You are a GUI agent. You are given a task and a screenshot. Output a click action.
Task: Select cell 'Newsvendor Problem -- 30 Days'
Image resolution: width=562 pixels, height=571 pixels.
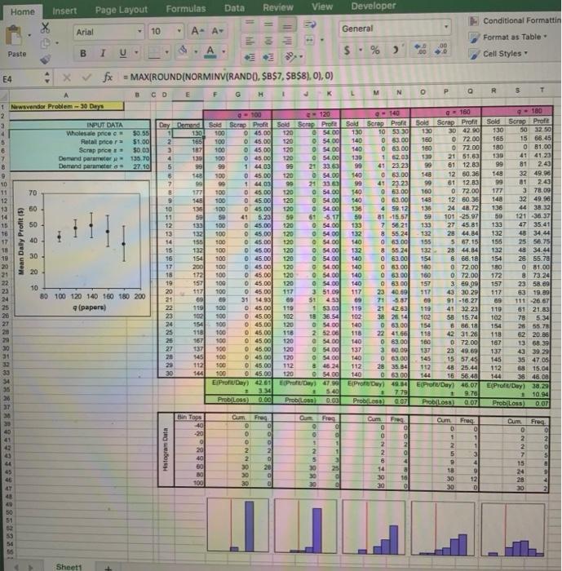click(x=66, y=106)
